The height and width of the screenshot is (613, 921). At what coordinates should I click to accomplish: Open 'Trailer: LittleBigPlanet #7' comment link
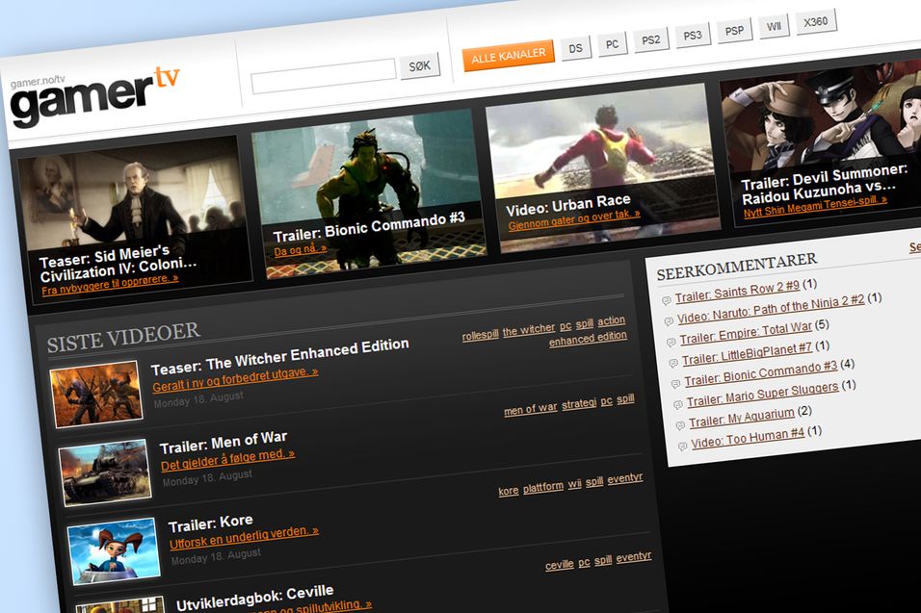click(748, 353)
